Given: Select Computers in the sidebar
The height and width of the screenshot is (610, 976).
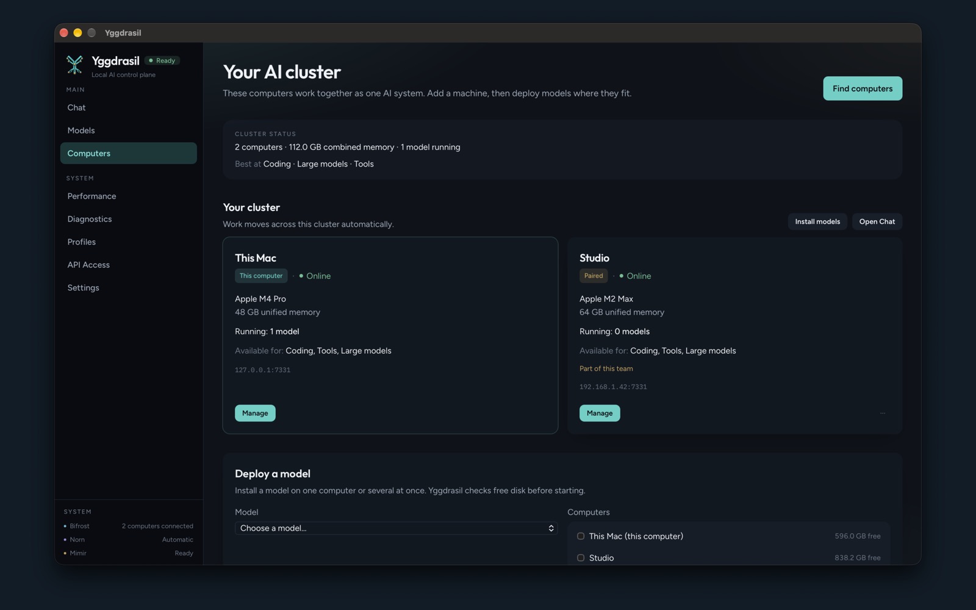Looking at the screenshot, I should pyautogui.click(x=128, y=153).
